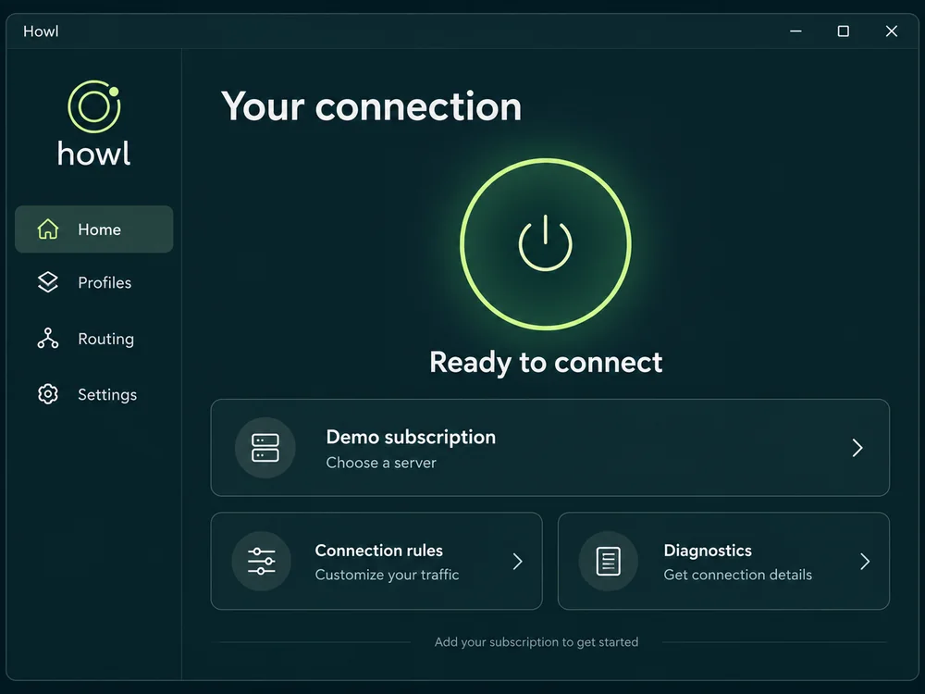Click the Routing nodes icon

(48, 338)
